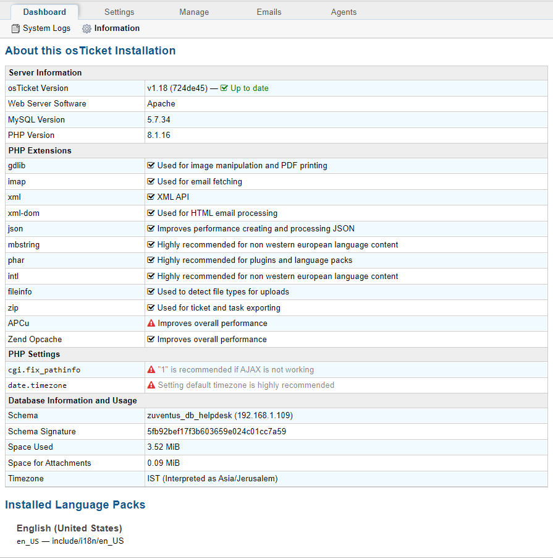
Task: Open the Dashboard tab
Action: click(x=44, y=12)
